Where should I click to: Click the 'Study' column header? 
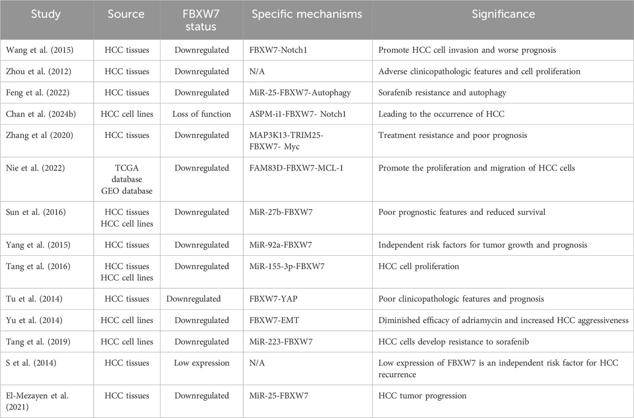(46, 14)
